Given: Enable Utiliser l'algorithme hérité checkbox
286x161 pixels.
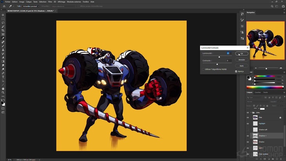Looking at the screenshot, I should coord(203,69).
